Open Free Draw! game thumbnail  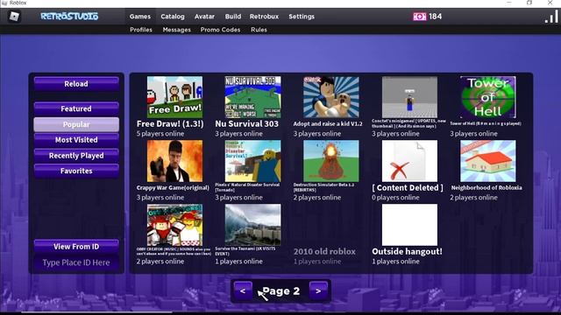pos(174,97)
